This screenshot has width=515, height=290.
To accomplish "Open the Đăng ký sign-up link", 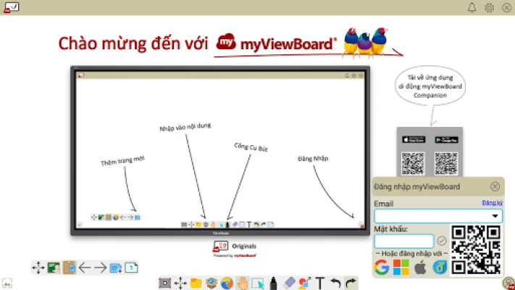I will (492, 203).
